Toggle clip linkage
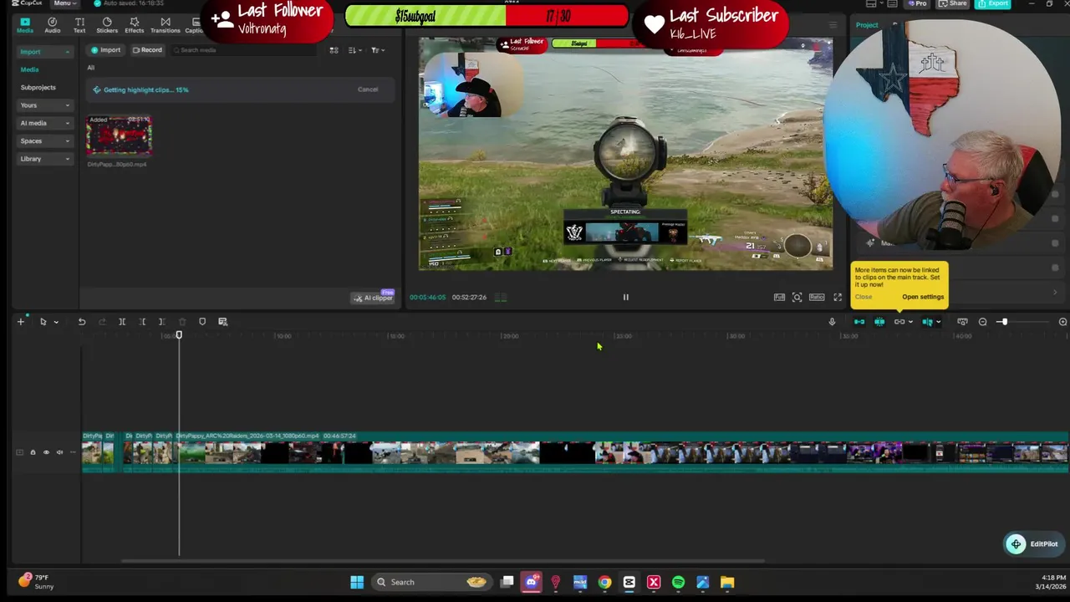This screenshot has height=602, width=1070. (899, 322)
